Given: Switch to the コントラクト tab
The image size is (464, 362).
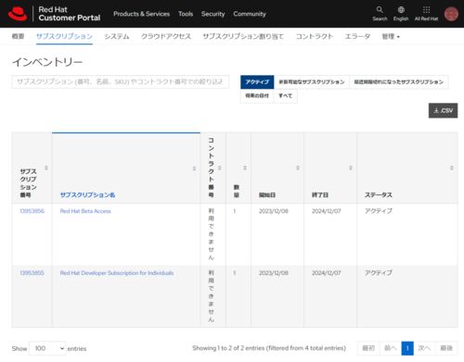Looking at the screenshot, I should point(315,36).
